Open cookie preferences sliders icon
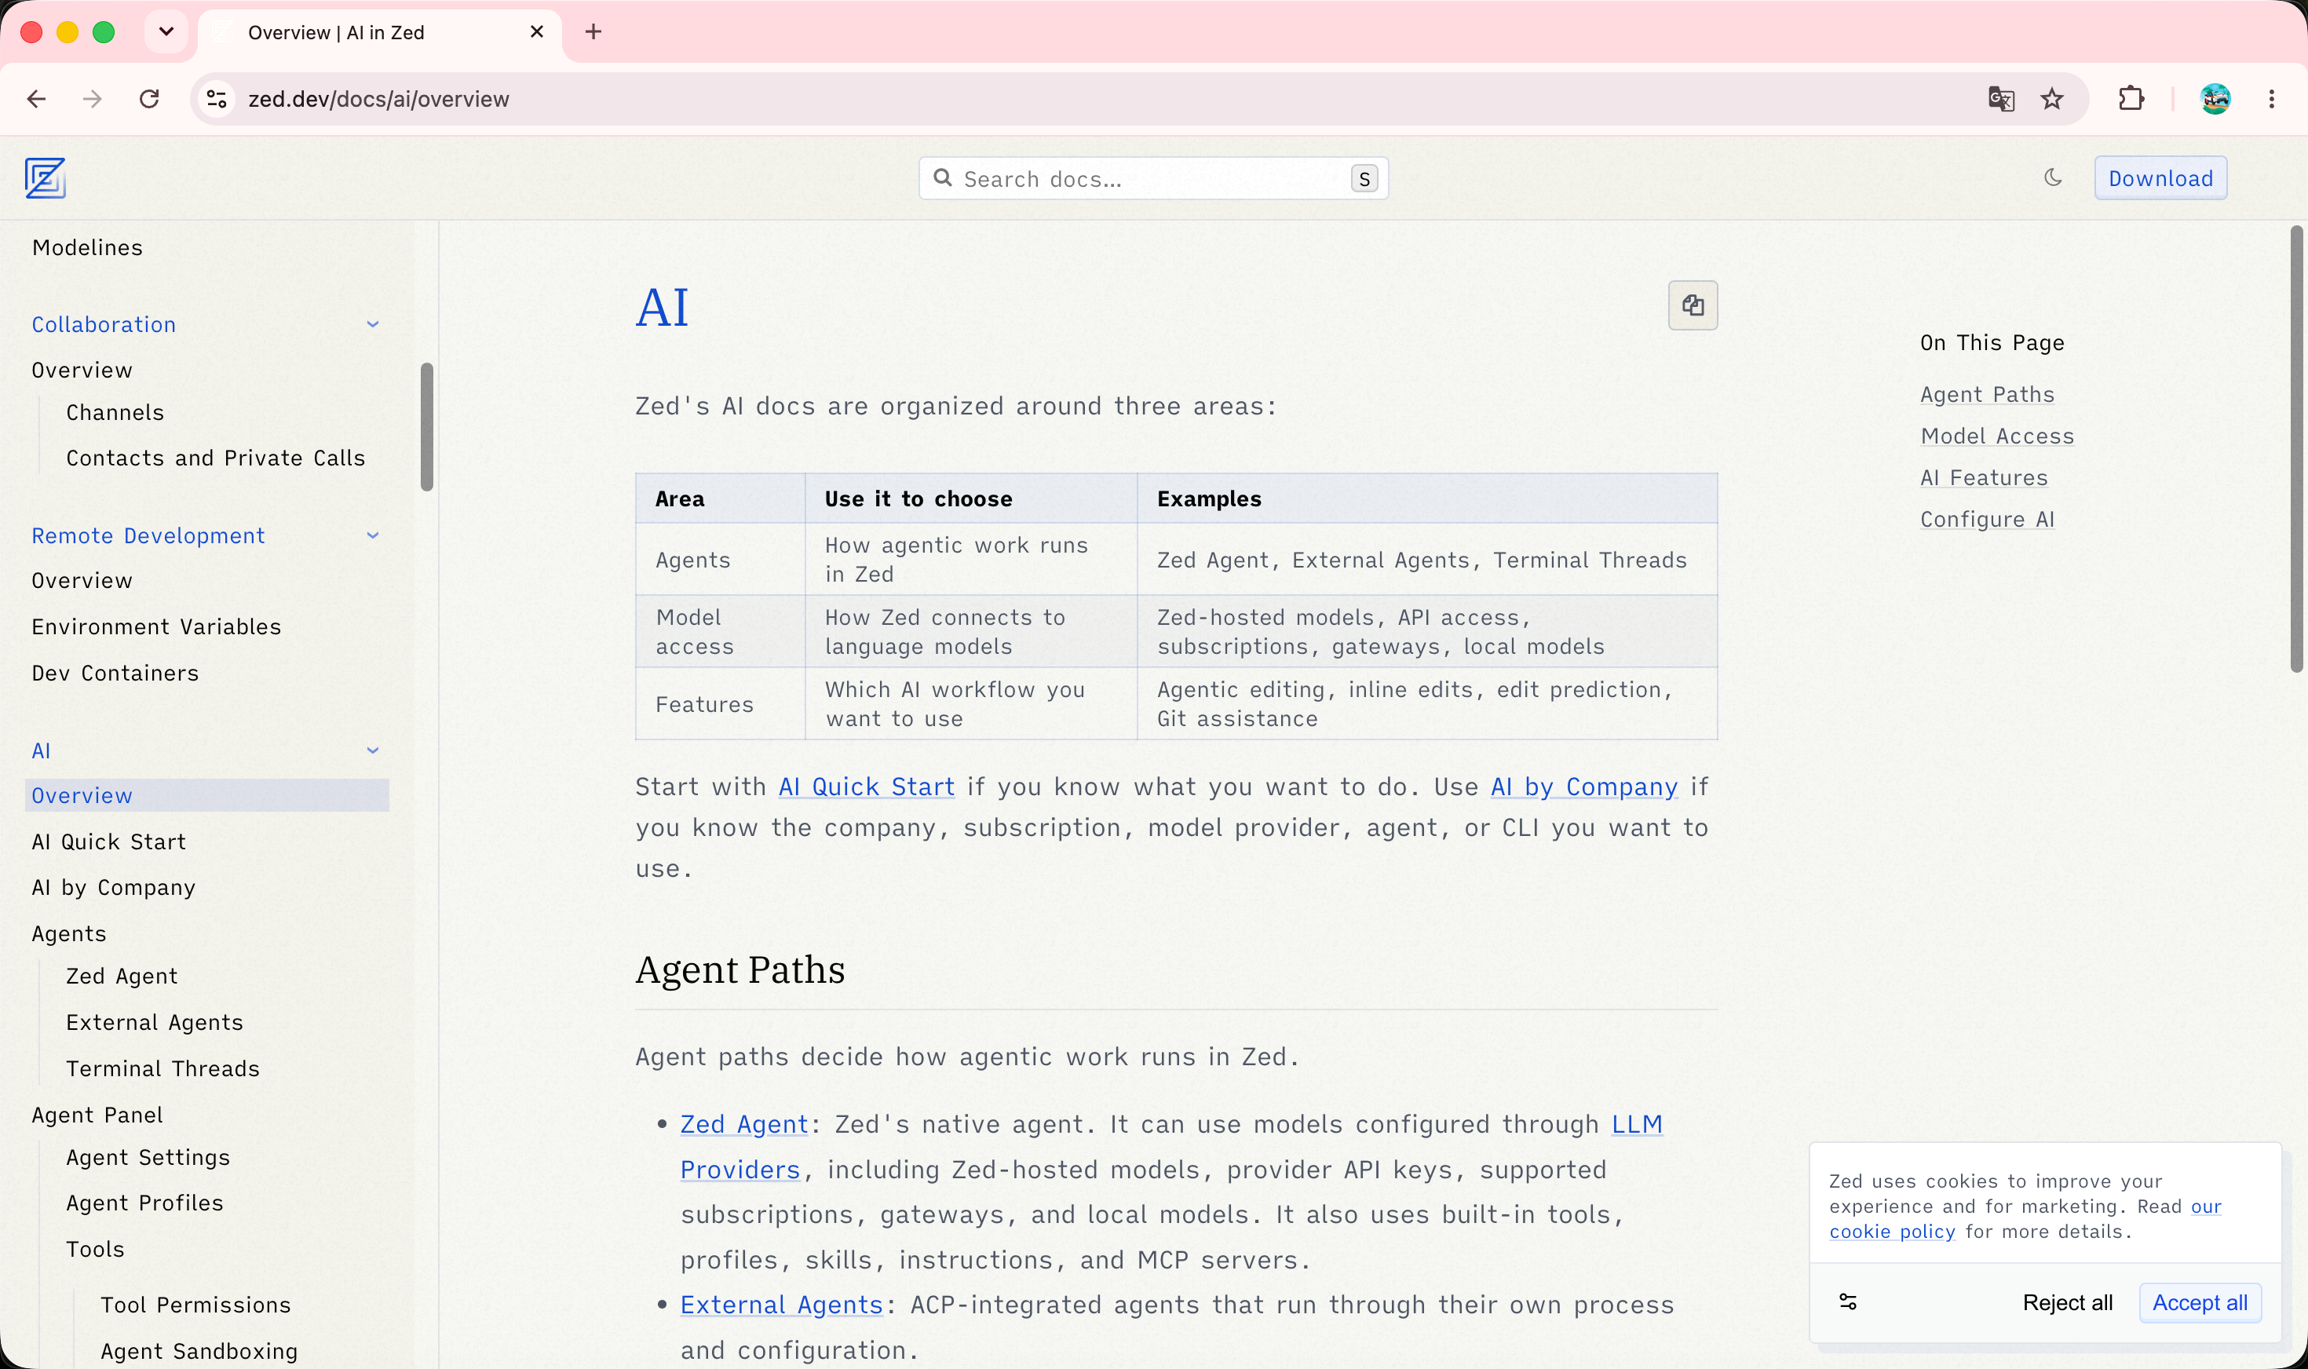The height and width of the screenshot is (1369, 2308). pos(1848,1301)
